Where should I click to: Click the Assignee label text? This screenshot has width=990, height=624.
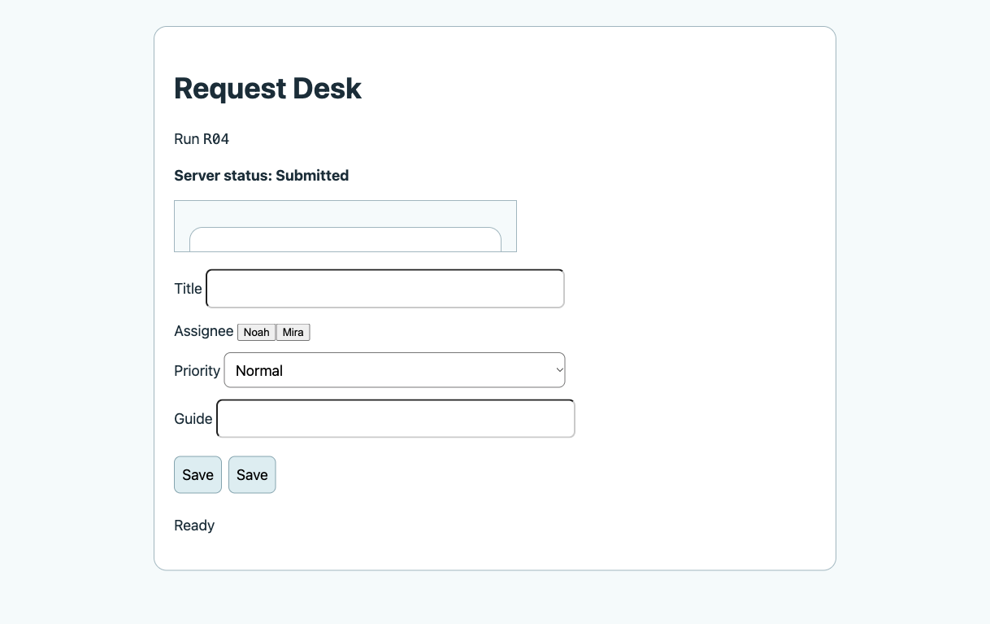[204, 331]
